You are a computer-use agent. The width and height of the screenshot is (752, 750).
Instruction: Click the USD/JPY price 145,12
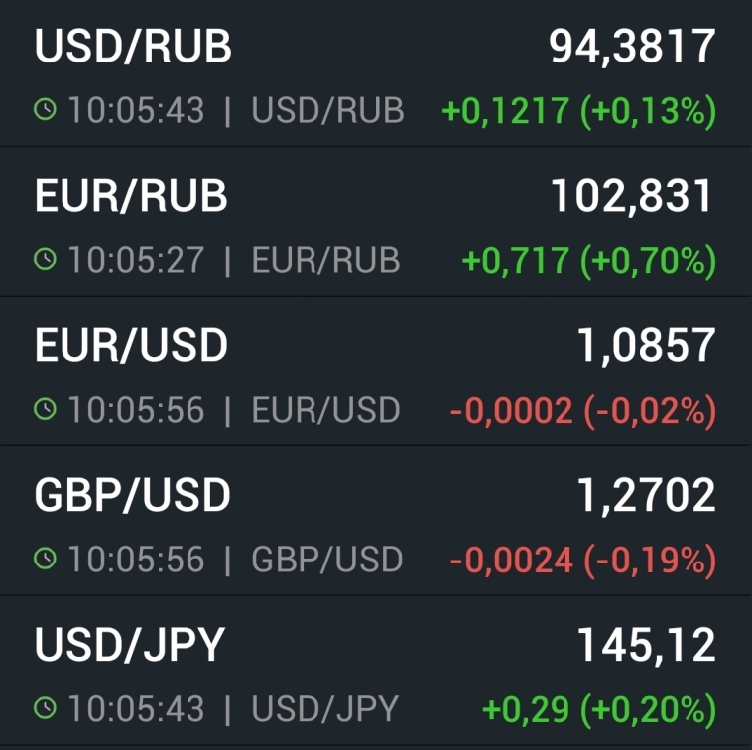point(646,645)
